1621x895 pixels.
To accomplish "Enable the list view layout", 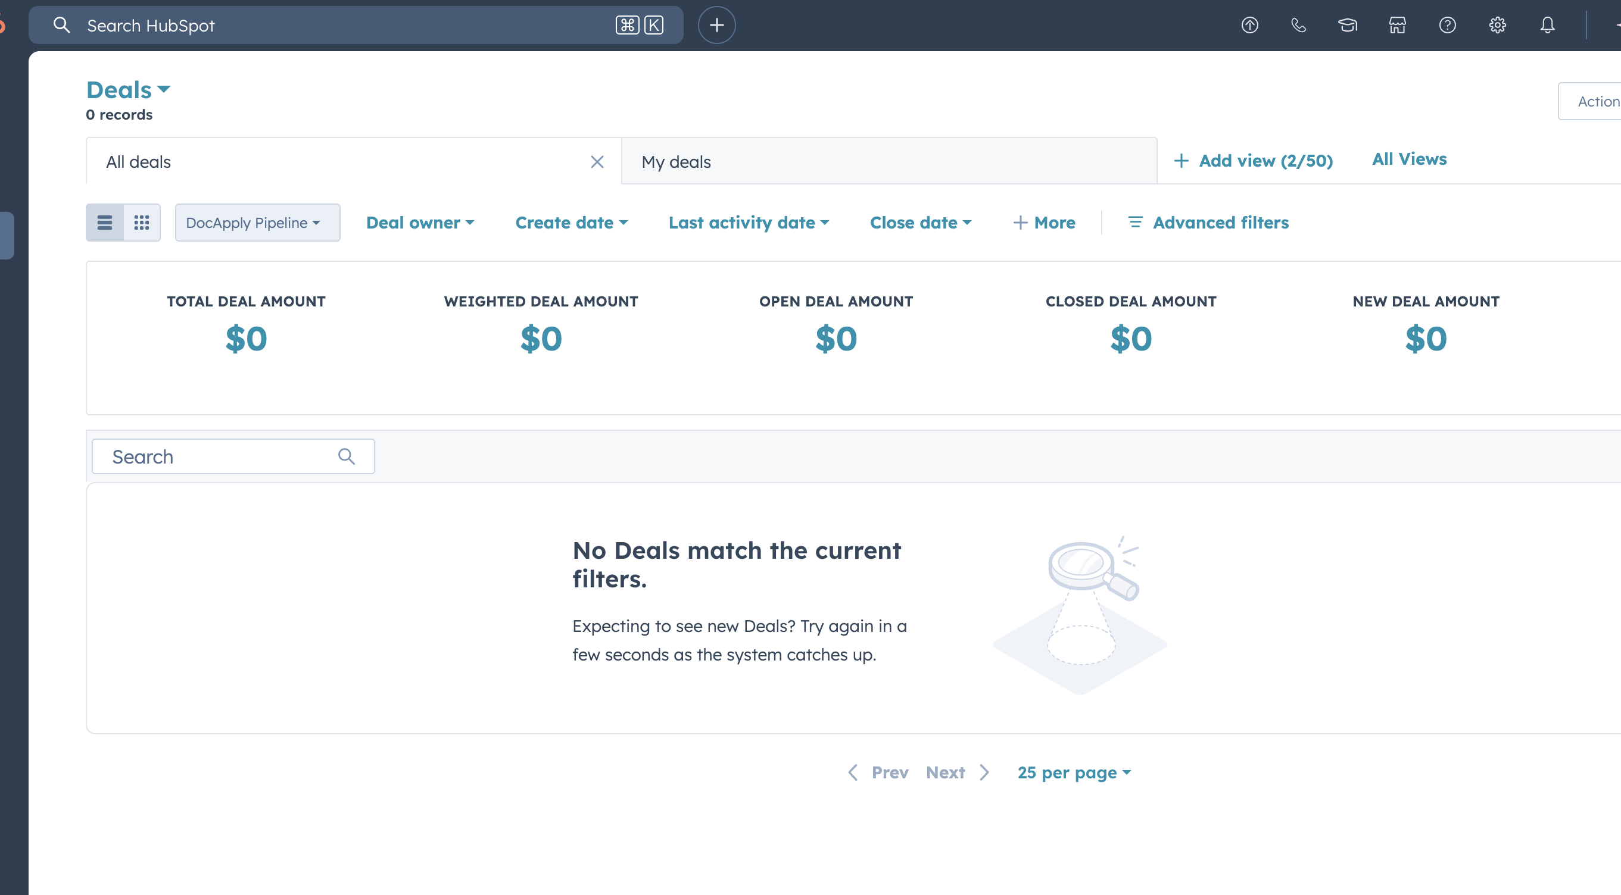I will [x=104, y=222].
